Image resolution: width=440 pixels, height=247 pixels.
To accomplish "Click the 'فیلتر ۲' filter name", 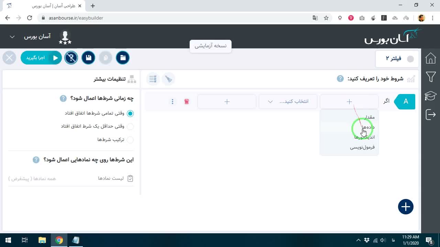I will pyautogui.click(x=393, y=59).
